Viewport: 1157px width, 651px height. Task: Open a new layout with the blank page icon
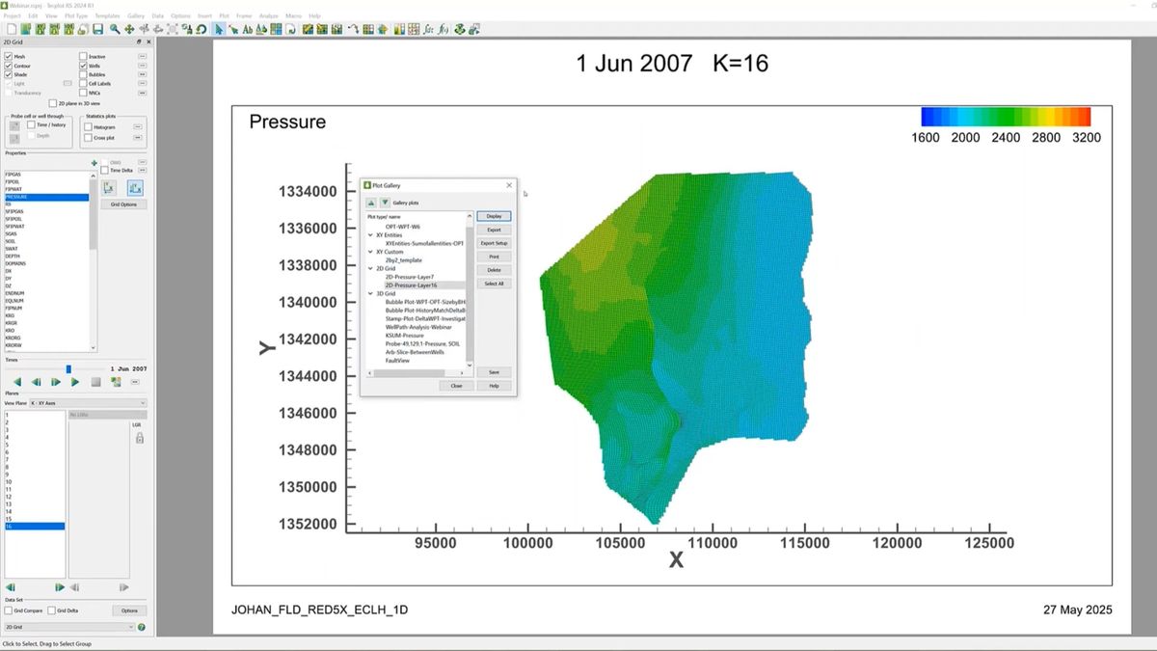tap(11, 29)
